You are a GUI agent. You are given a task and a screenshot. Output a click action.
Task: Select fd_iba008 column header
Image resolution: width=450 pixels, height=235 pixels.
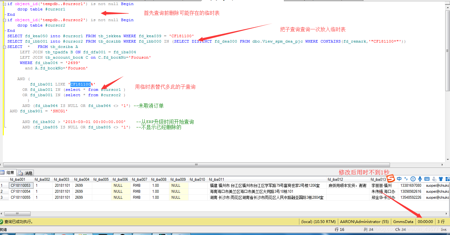coord(159,179)
